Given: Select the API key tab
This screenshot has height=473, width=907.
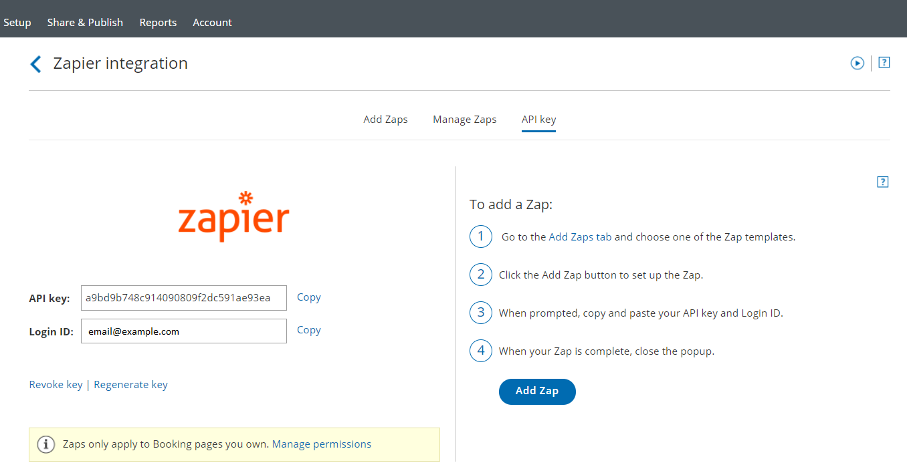Looking at the screenshot, I should pos(538,120).
